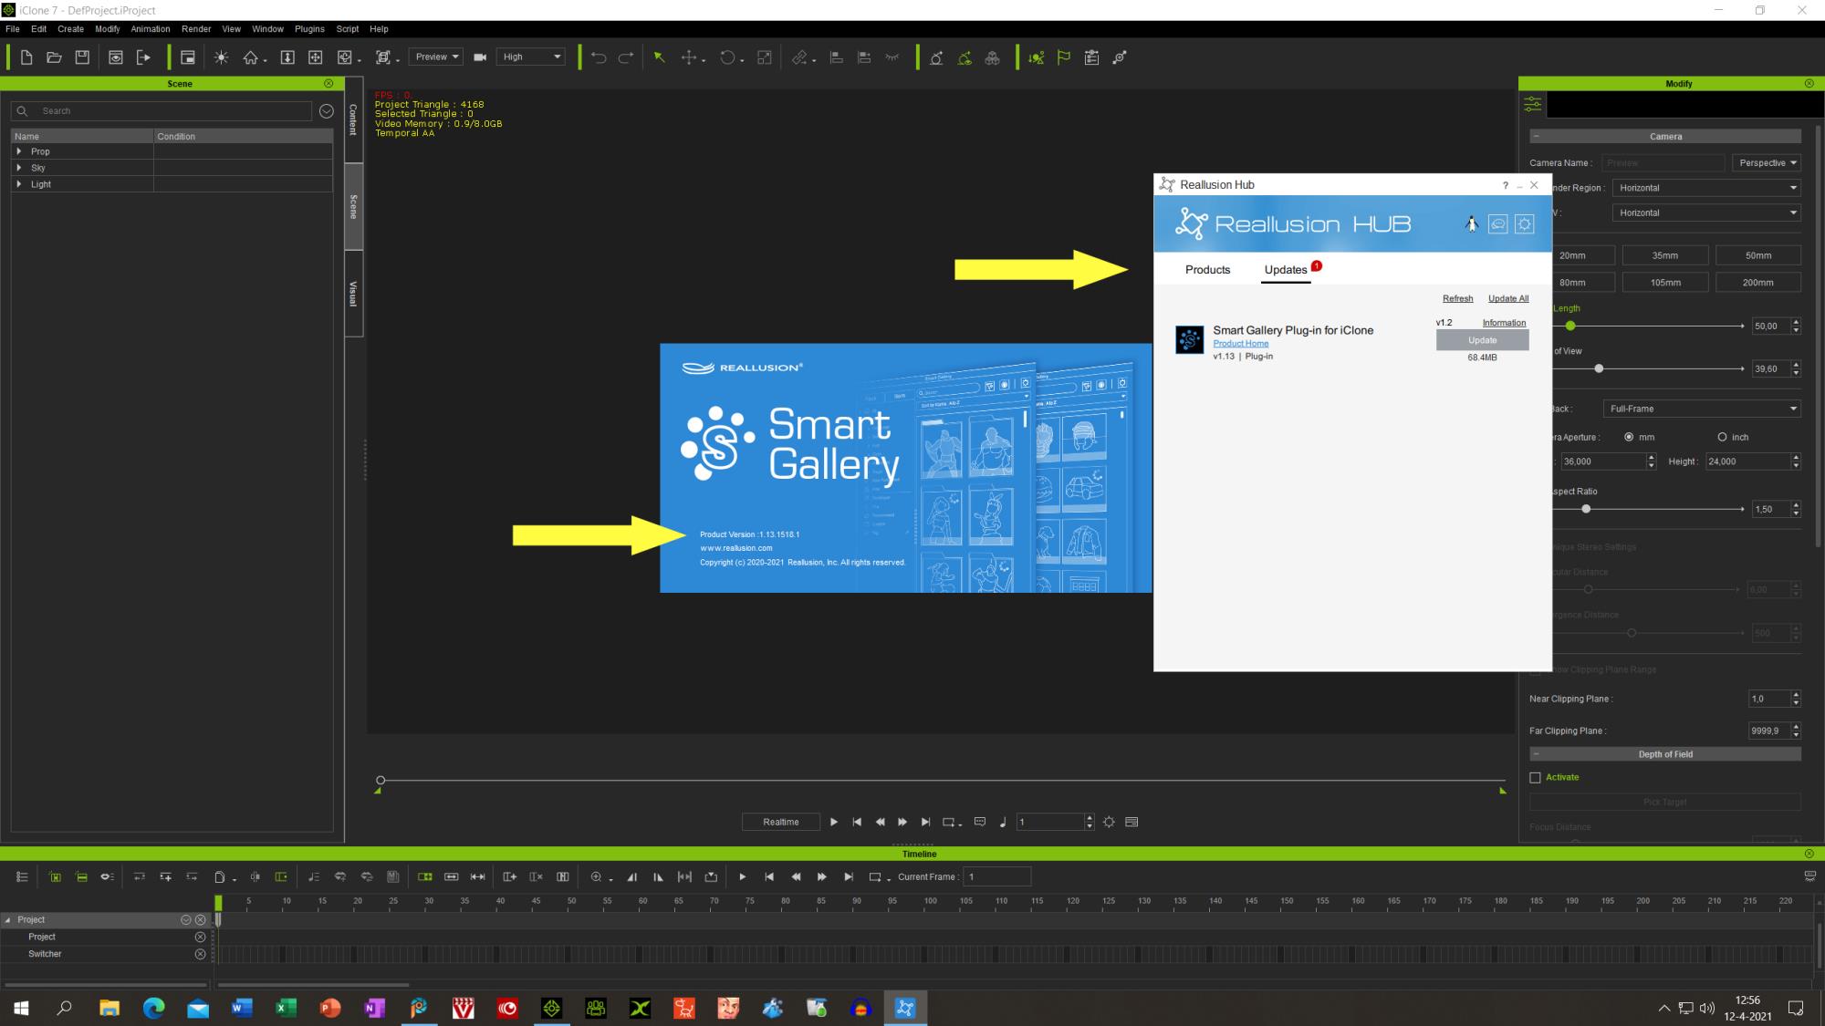Viewport: 1825px width, 1026px height.
Task: Select inch camera aperture unit
Action: (1722, 437)
